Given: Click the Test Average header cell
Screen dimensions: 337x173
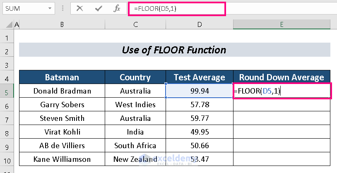Looking at the screenshot, I should [x=199, y=77].
